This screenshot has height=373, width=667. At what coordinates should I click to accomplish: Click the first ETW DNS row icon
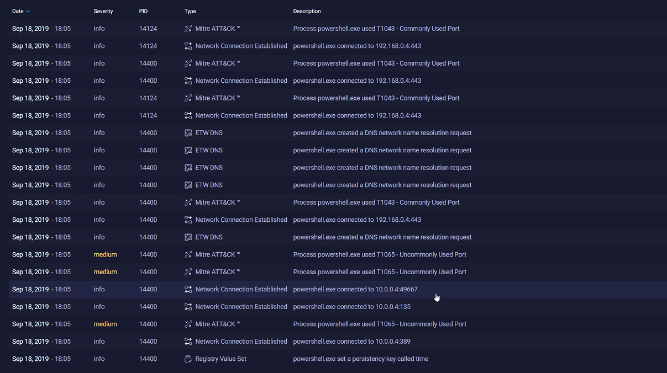coord(188,133)
